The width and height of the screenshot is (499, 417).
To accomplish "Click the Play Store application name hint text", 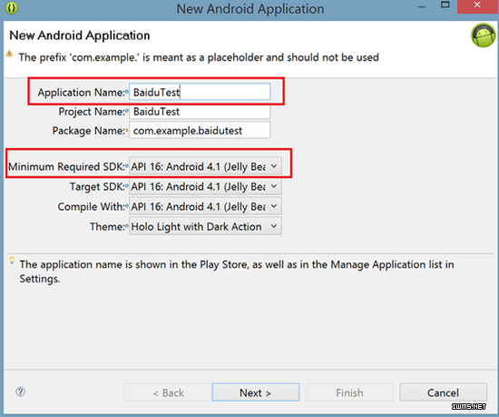I will (237, 272).
